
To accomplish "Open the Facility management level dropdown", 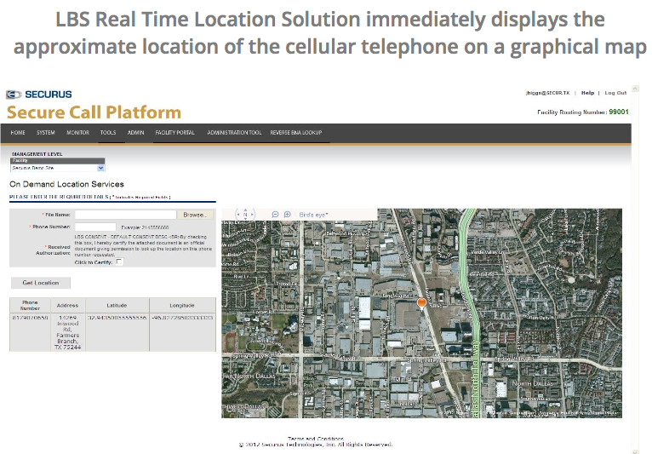I will 57,169.
